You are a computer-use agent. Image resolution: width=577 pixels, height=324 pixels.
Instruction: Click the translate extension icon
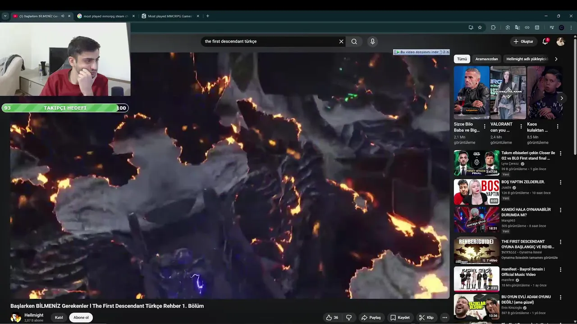517,27
